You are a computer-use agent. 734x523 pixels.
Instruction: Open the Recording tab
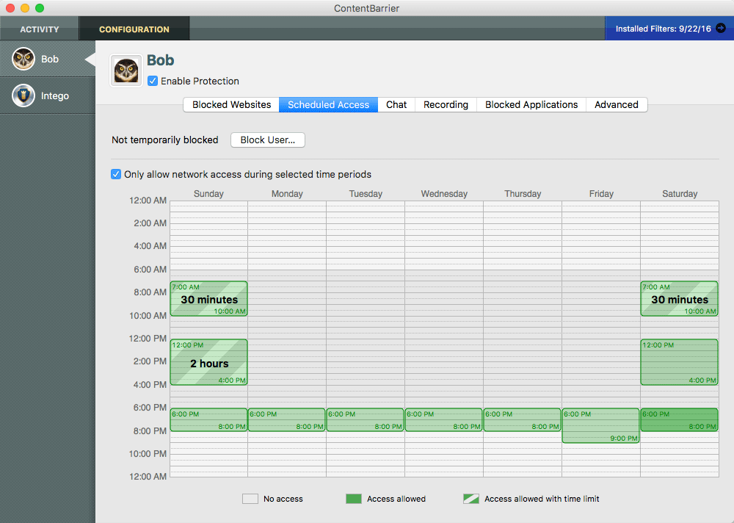(446, 104)
